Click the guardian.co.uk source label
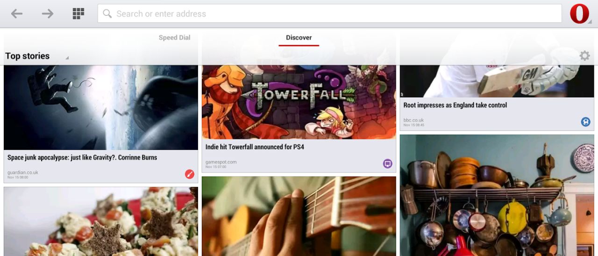The width and height of the screenshot is (598, 256). (23, 172)
